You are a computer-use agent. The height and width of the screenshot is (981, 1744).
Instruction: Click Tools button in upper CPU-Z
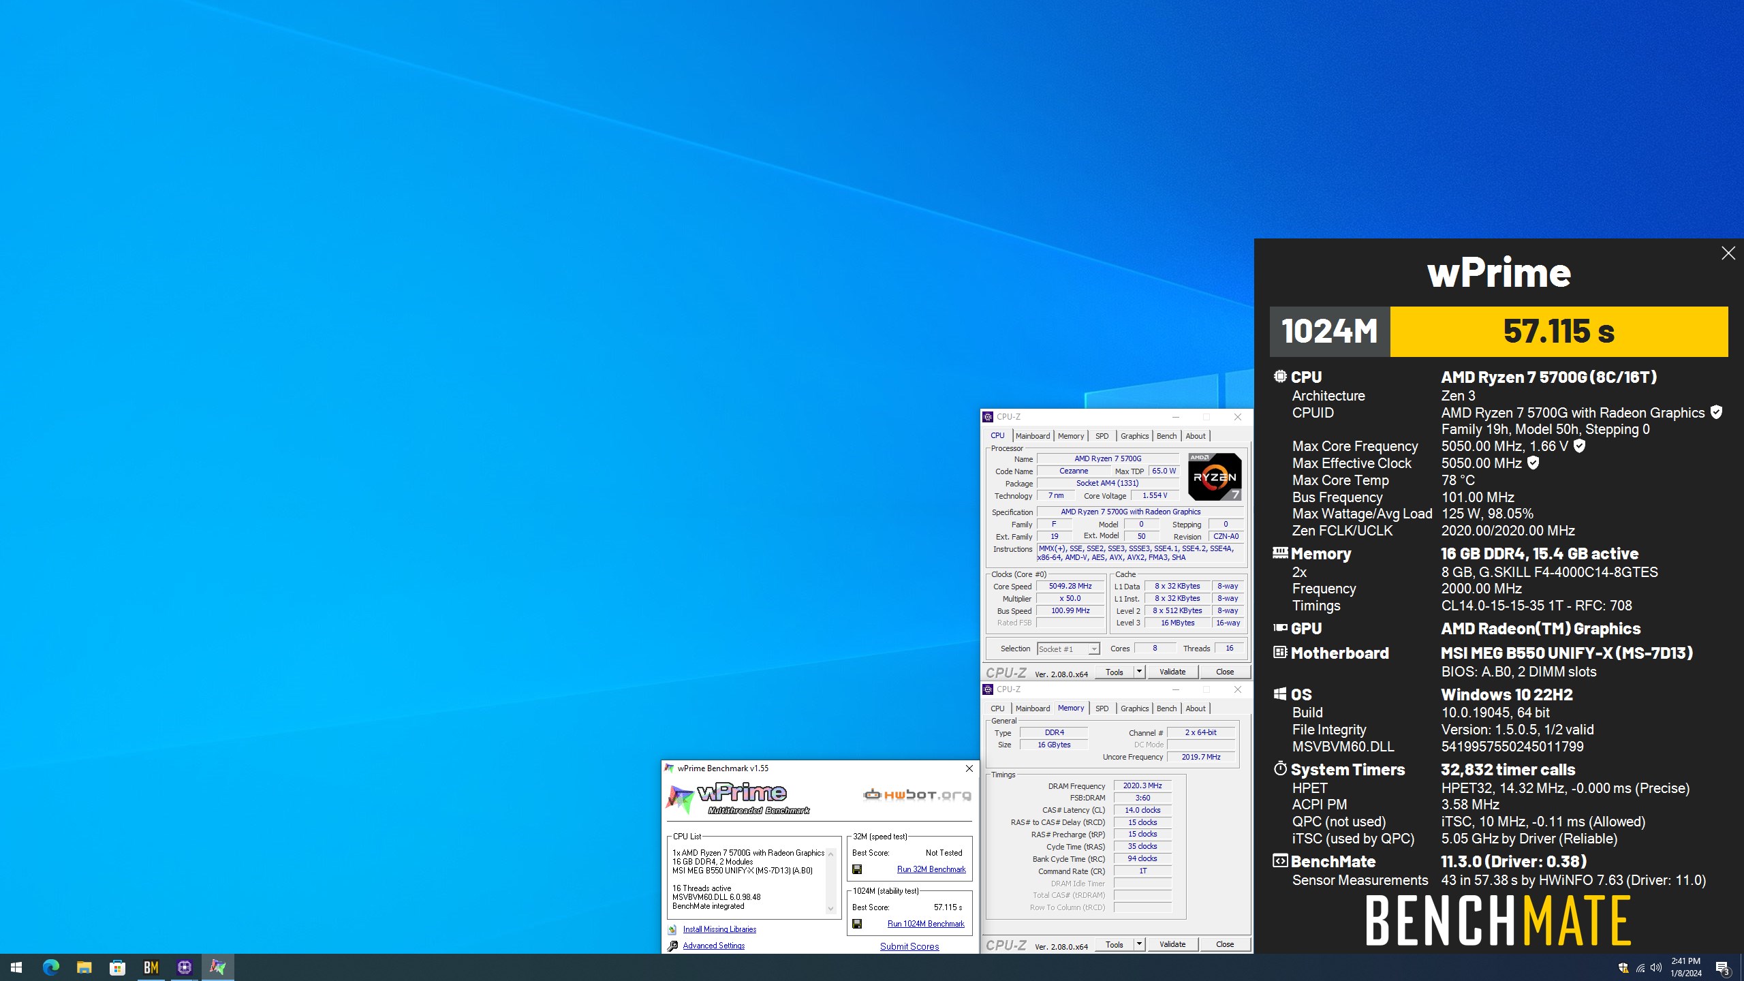[x=1115, y=672]
